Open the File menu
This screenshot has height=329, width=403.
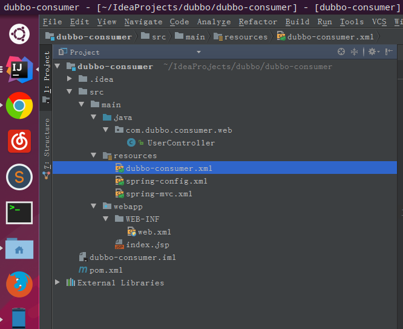[x=52, y=22]
